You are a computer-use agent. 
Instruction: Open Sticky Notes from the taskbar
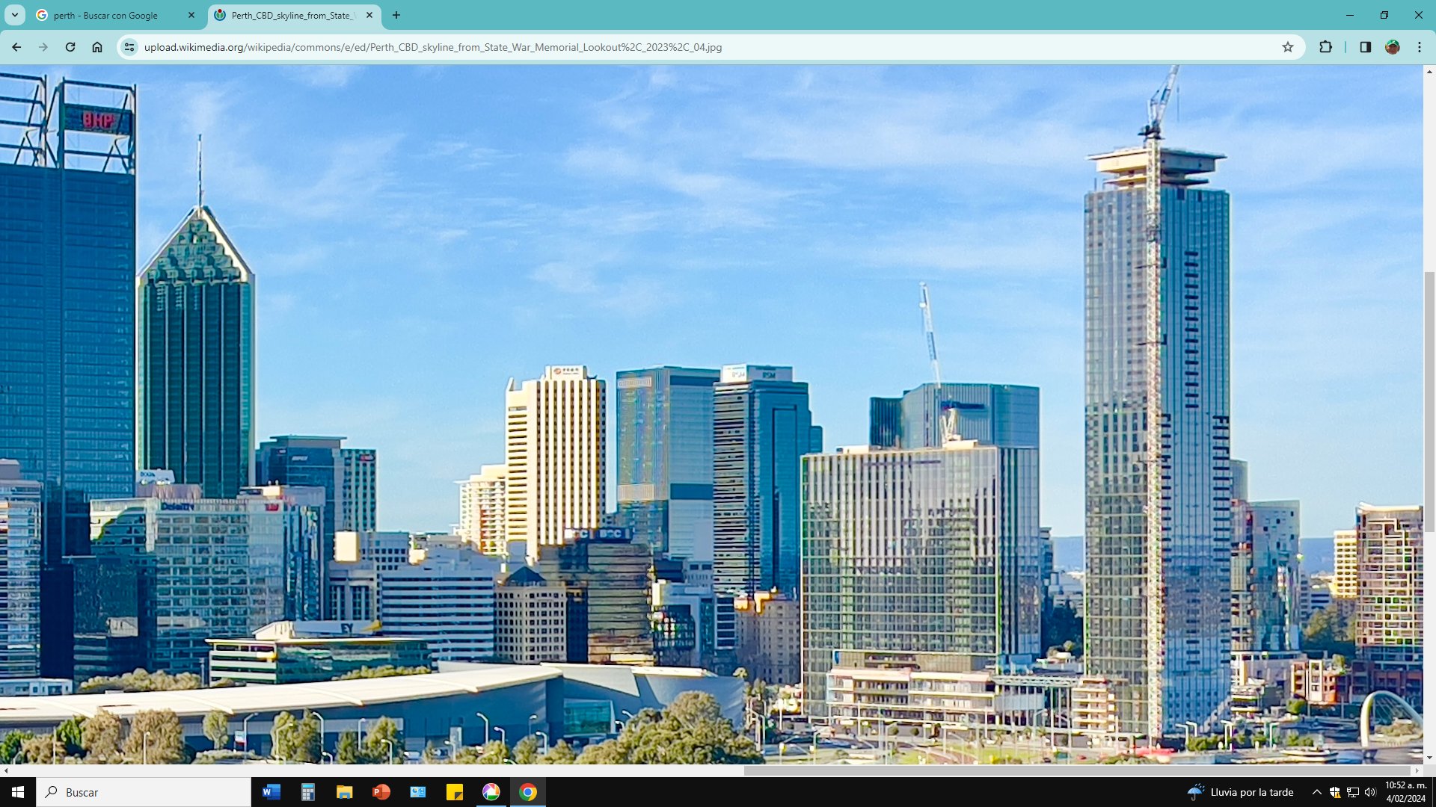coord(454,792)
